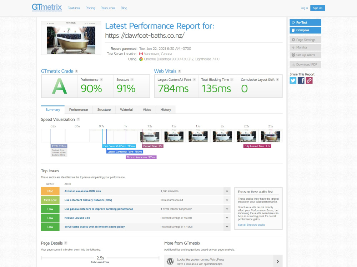Viewport: 357px width, 267px height.
Task: Click the clawfoot-baths site screenshot thumbnail
Action: pos(71,38)
